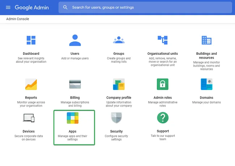Image resolution: width=235 pixels, height=166 pixels.
Task: Click 'Talk to our support team' description
Action: [x=163, y=138]
